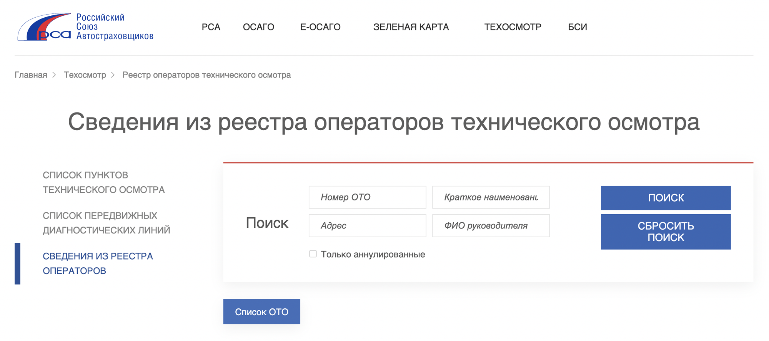The height and width of the screenshot is (341, 769).
Task: Open the Е-ОСАГО menu item
Action: click(x=320, y=27)
